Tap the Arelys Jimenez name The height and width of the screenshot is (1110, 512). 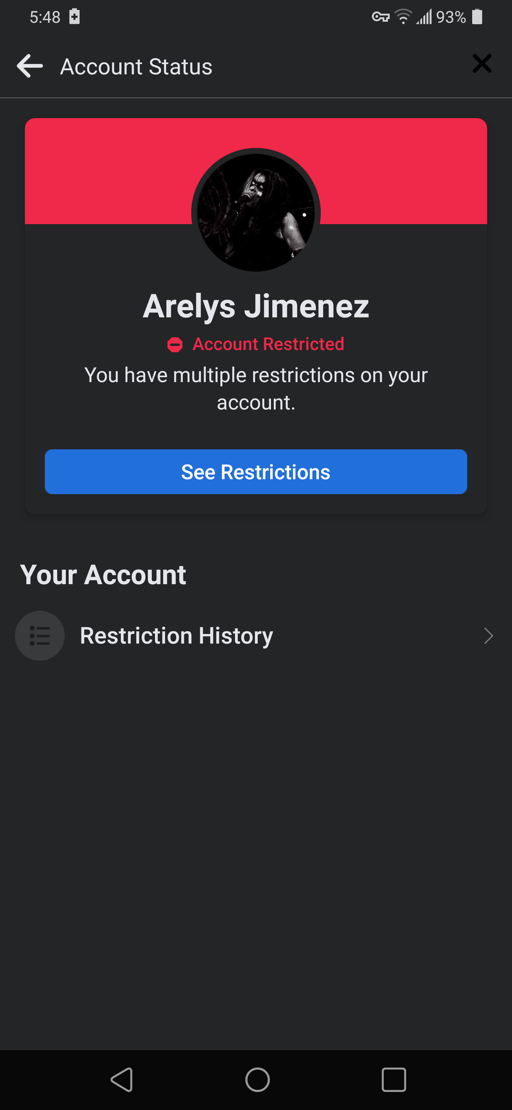coord(256,306)
